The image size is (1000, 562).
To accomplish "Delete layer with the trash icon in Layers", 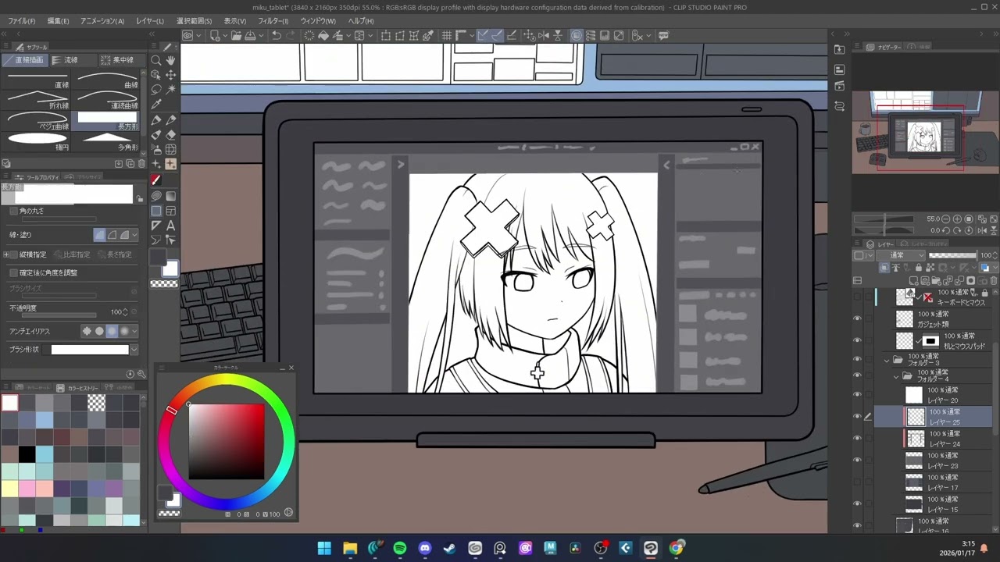I will tap(993, 280).
